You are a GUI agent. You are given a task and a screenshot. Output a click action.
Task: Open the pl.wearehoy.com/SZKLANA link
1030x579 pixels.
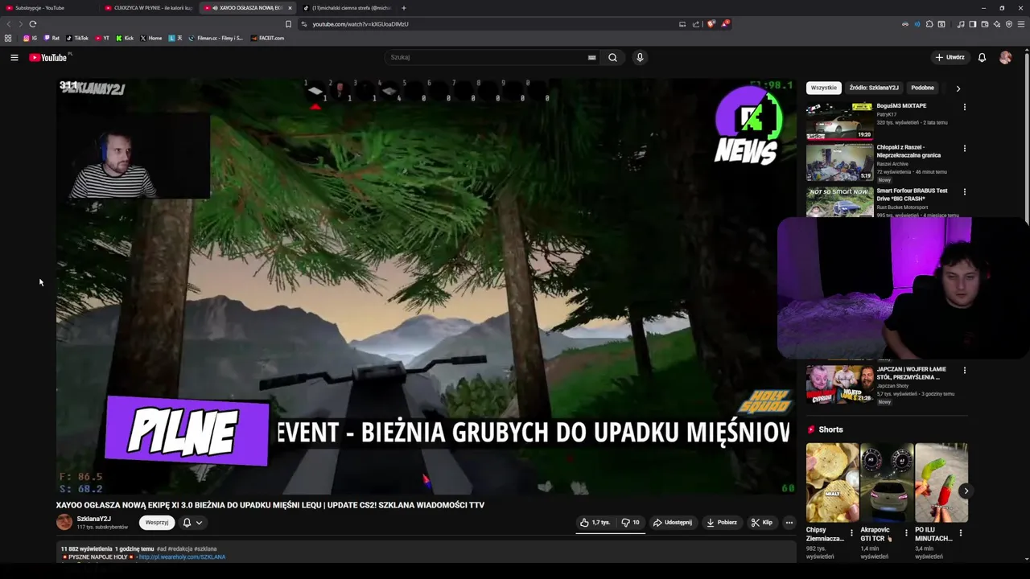(182, 556)
